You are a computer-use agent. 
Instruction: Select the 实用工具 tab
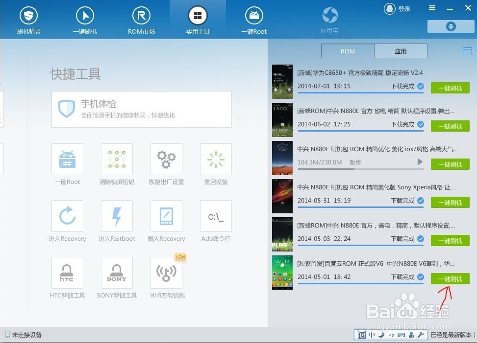pos(198,20)
